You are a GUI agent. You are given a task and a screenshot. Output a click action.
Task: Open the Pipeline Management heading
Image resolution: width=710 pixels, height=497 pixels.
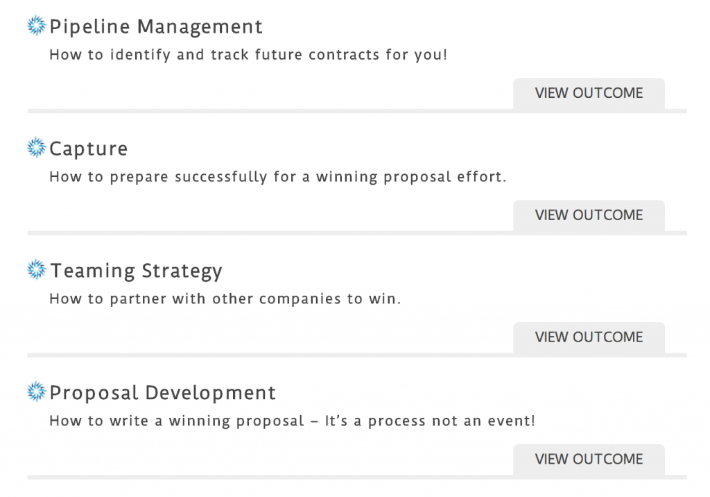(x=156, y=27)
